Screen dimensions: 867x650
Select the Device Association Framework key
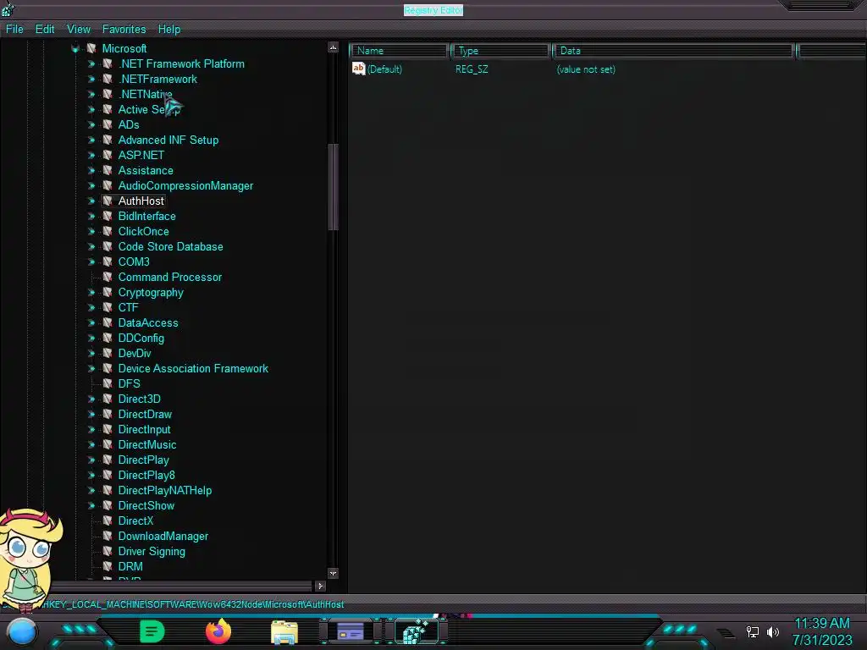[x=193, y=369]
